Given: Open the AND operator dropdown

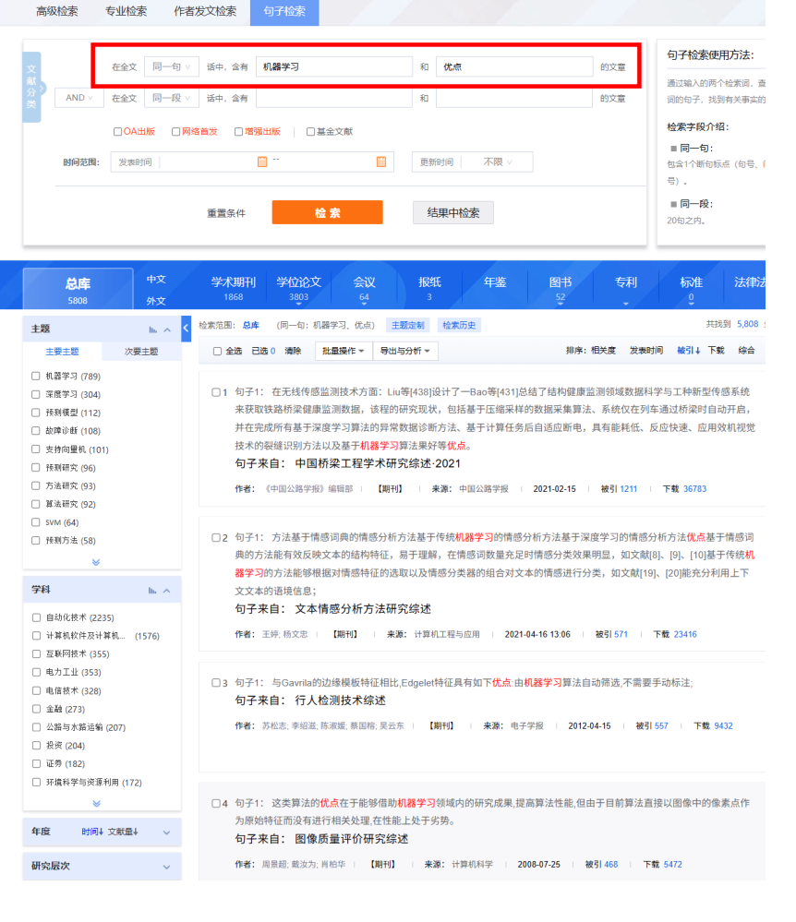Looking at the screenshot, I should coord(79,98).
